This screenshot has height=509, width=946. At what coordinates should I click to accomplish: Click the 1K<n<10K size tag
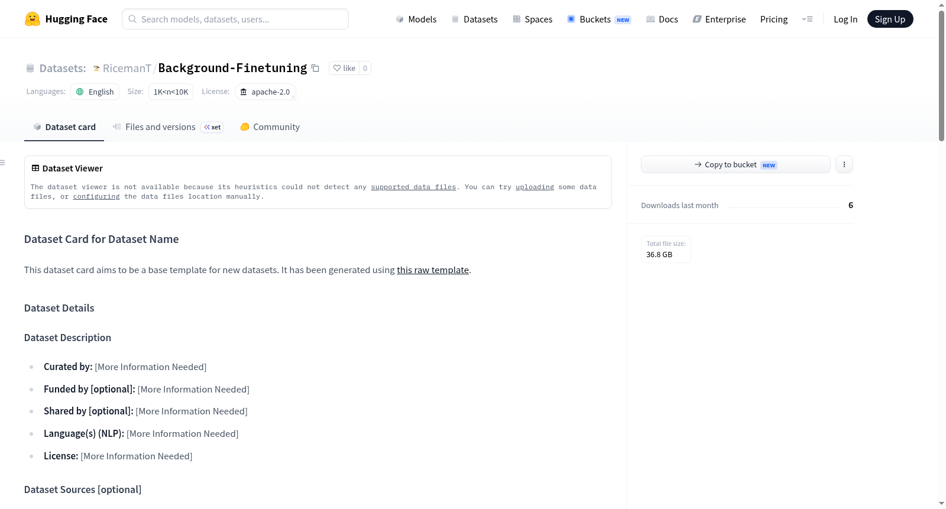[171, 92]
